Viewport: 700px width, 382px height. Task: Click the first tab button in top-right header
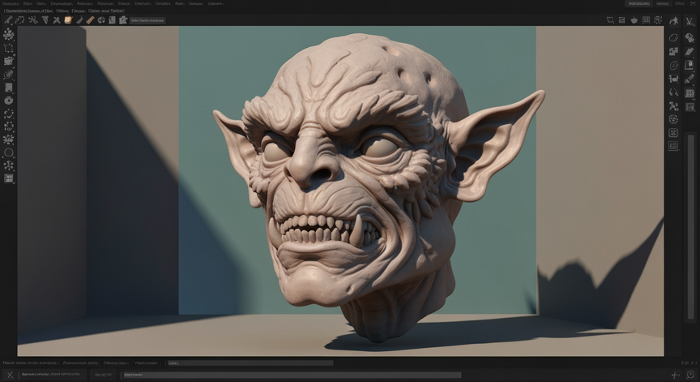(x=639, y=3)
